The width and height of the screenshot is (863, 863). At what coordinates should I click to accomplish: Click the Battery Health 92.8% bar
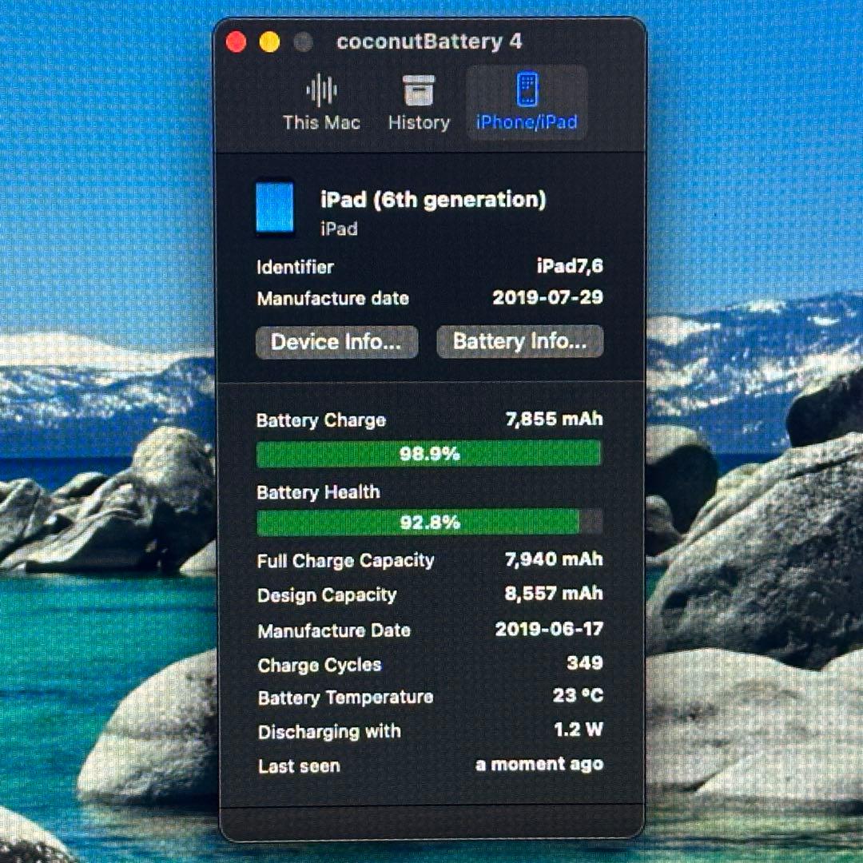tap(429, 523)
